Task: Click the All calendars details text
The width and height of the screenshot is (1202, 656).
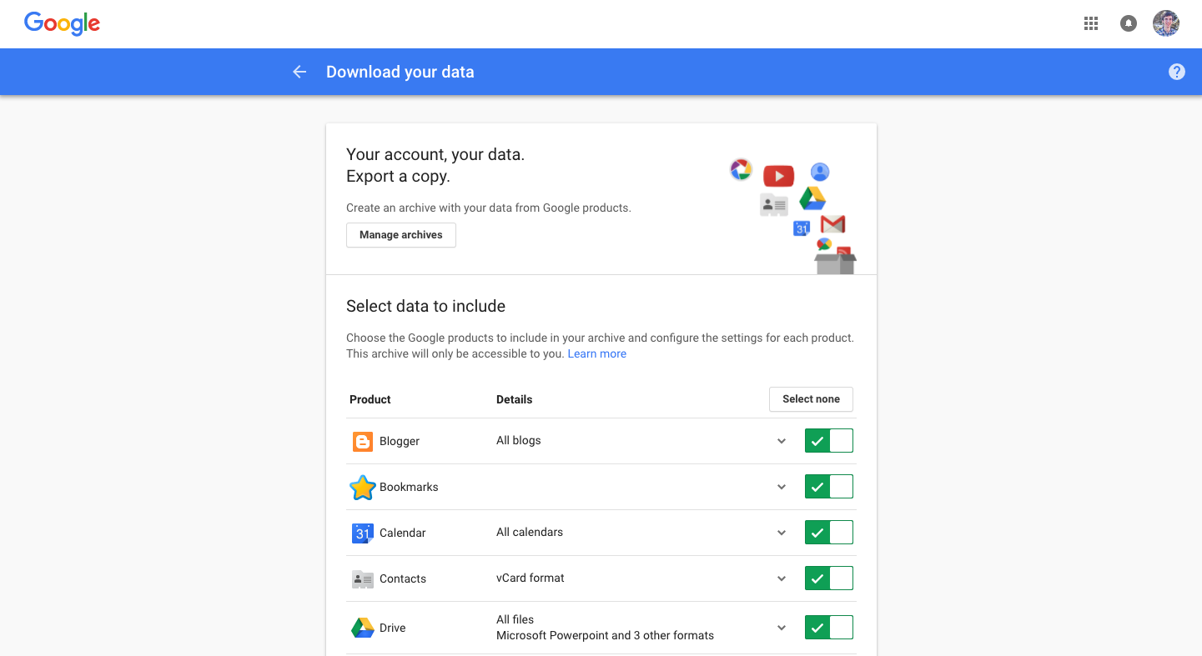Action: pyautogui.click(x=530, y=532)
